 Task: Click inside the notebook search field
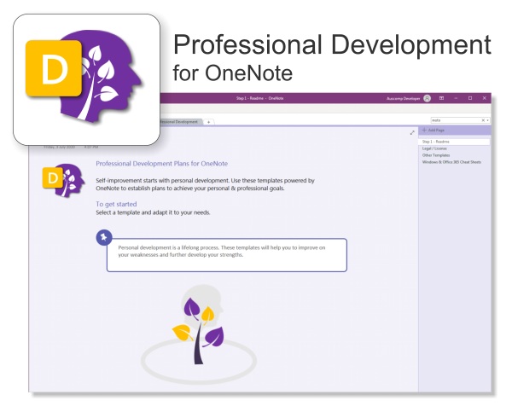click(x=456, y=120)
